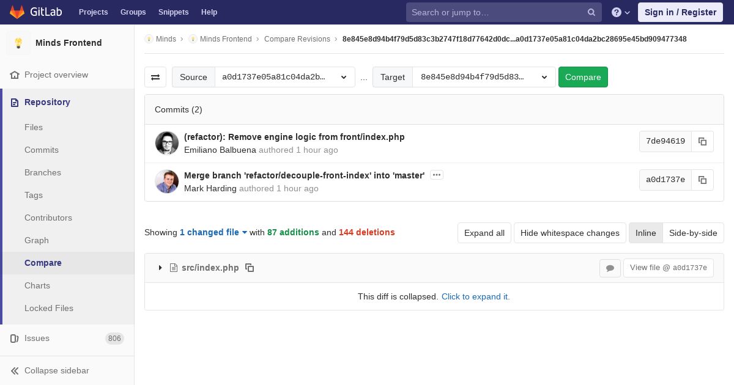Open Minds Frontend project title in sidebar
The image size is (734, 385).
coord(69,43)
